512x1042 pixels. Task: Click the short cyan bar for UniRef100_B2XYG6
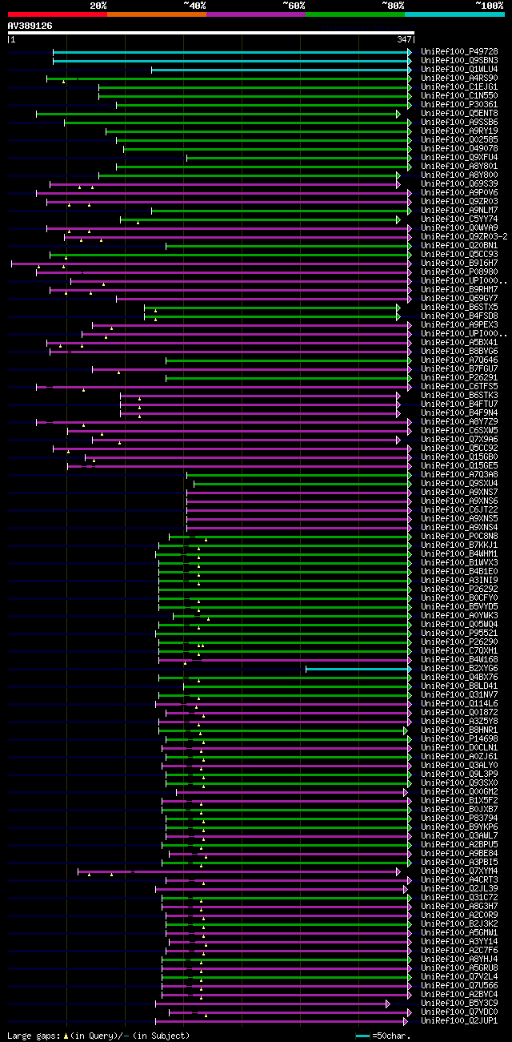pyautogui.click(x=358, y=669)
